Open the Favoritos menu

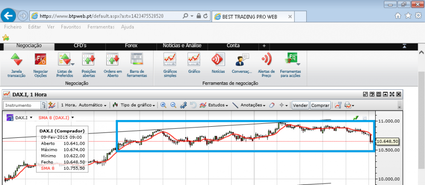coord(71,27)
